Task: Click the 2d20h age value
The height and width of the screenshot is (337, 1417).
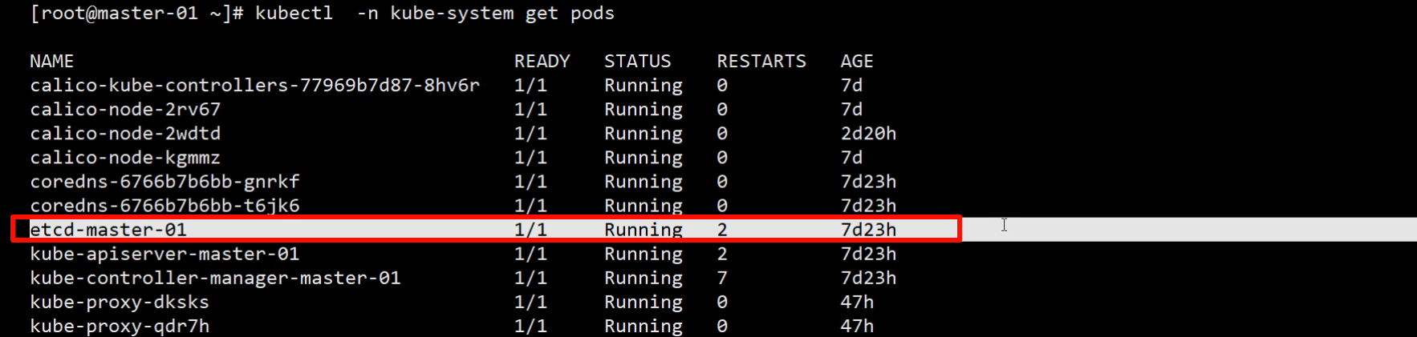Action: 868,134
